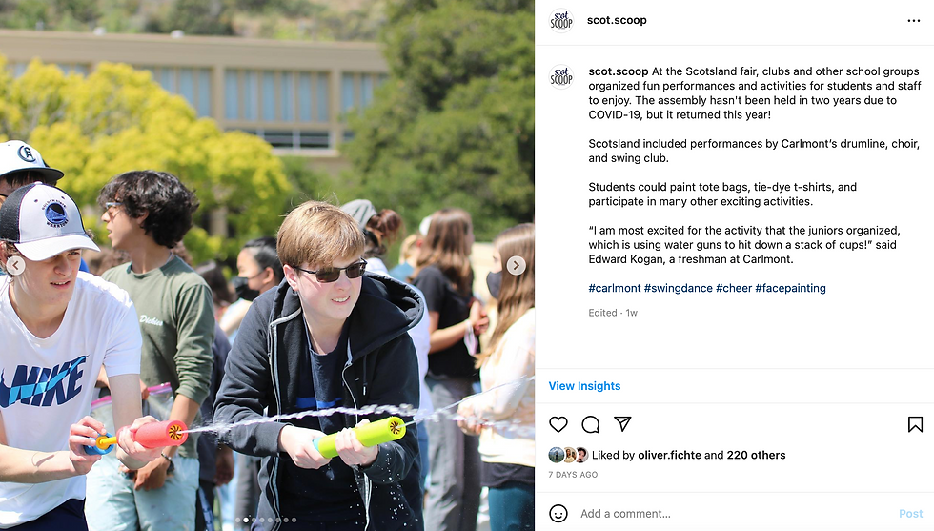View the list of 220 others who liked

(x=756, y=456)
